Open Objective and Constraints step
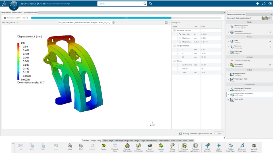 tap(249, 89)
